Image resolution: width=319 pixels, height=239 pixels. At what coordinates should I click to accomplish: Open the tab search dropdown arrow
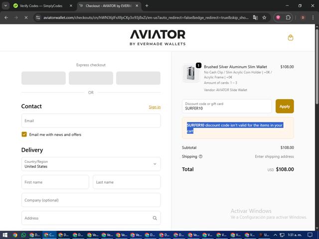pyautogui.click(x=5, y=5)
